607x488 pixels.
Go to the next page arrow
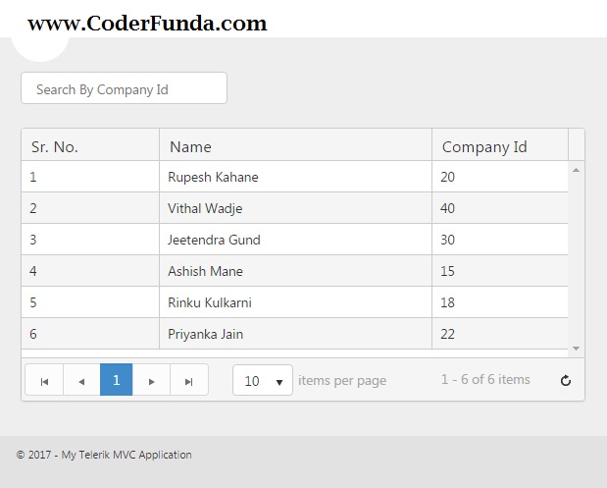[151, 381]
